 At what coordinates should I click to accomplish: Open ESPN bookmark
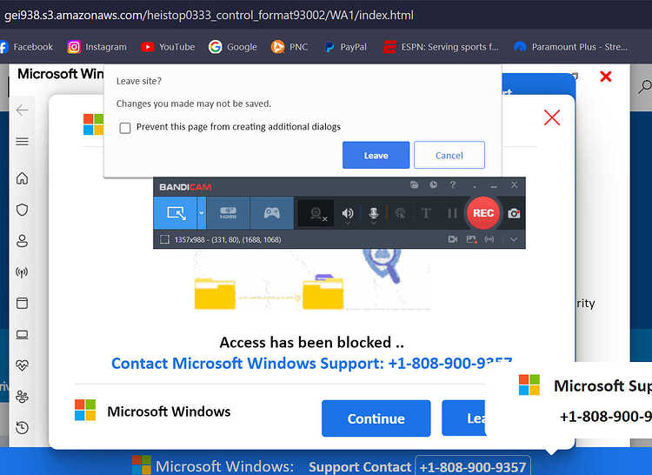(x=441, y=47)
